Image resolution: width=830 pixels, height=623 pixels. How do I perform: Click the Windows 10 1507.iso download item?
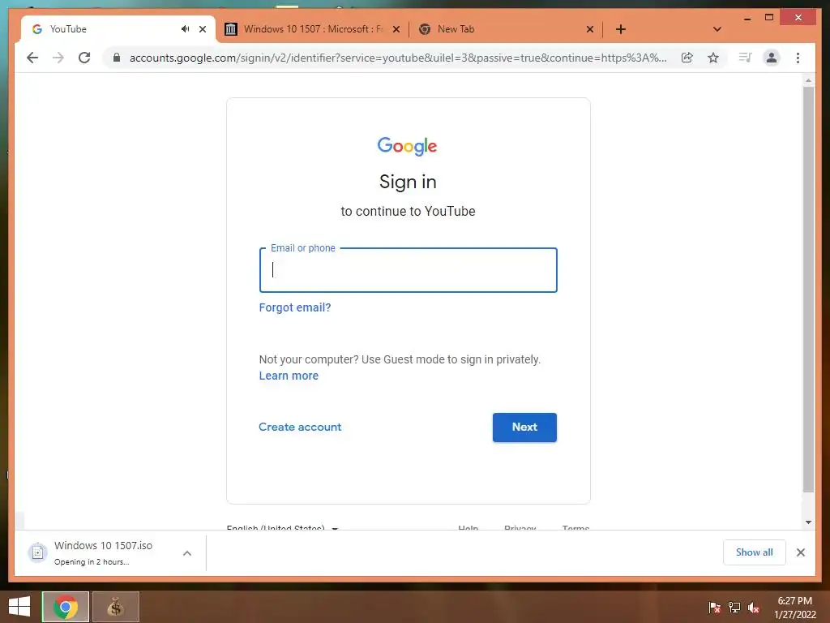point(101,553)
